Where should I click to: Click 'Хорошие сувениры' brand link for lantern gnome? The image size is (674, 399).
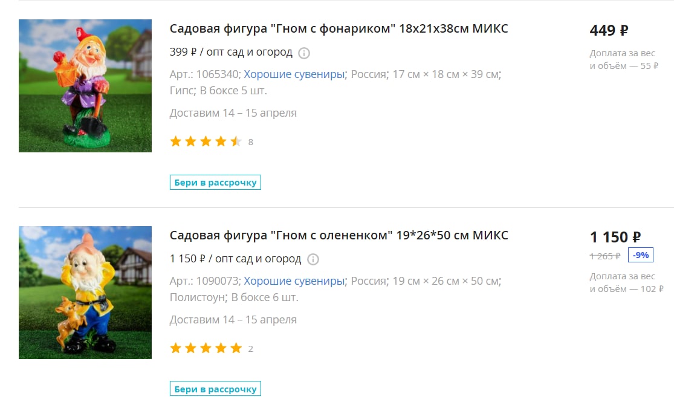click(x=294, y=74)
